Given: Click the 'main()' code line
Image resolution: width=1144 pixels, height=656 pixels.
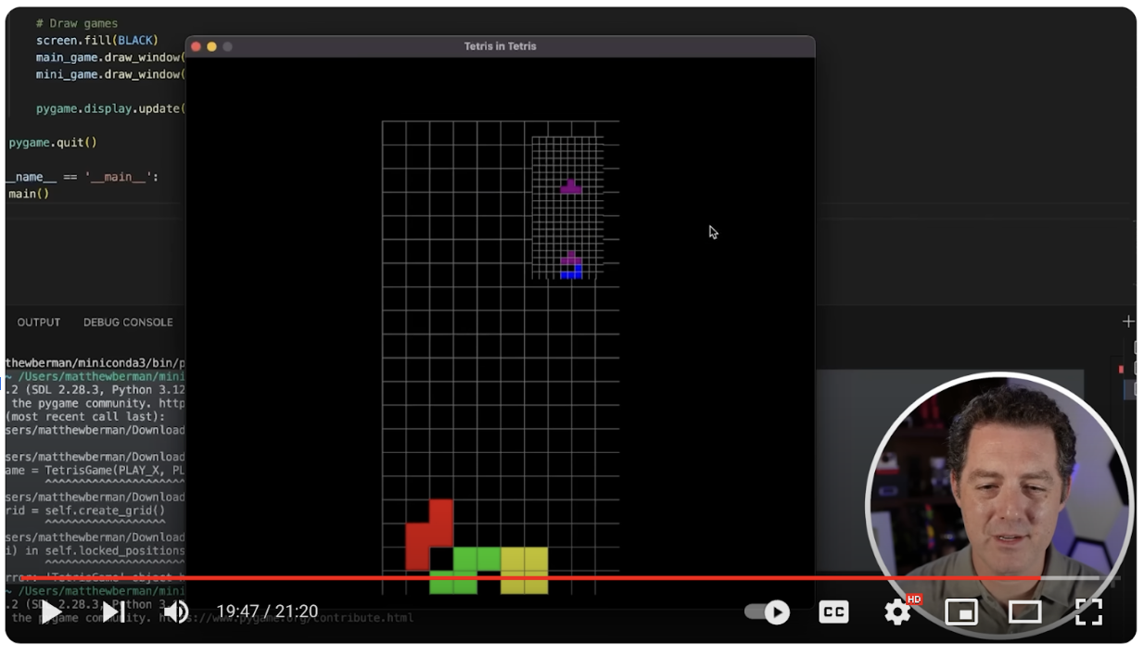Looking at the screenshot, I should click(29, 194).
